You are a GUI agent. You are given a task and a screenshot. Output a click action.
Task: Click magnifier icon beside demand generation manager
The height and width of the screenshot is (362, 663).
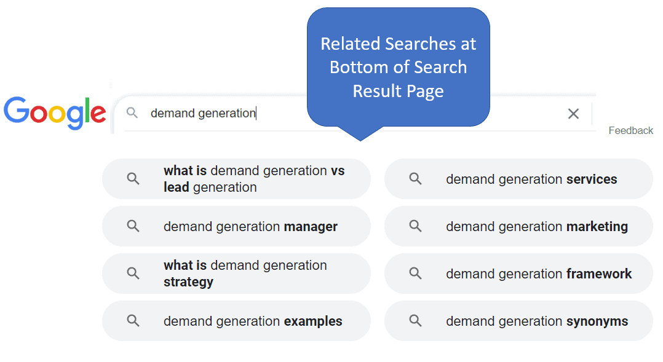coord(133,226)
